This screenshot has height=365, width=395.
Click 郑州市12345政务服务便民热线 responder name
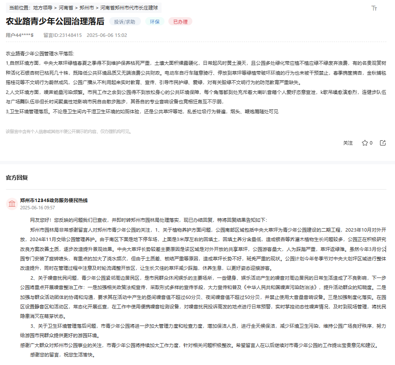click(x=54, y=200)
